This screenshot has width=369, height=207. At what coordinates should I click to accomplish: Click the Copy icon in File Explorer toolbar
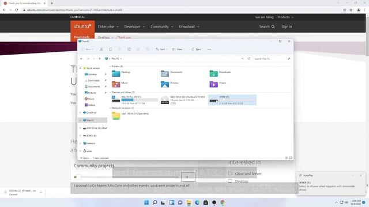pos(111,49)
